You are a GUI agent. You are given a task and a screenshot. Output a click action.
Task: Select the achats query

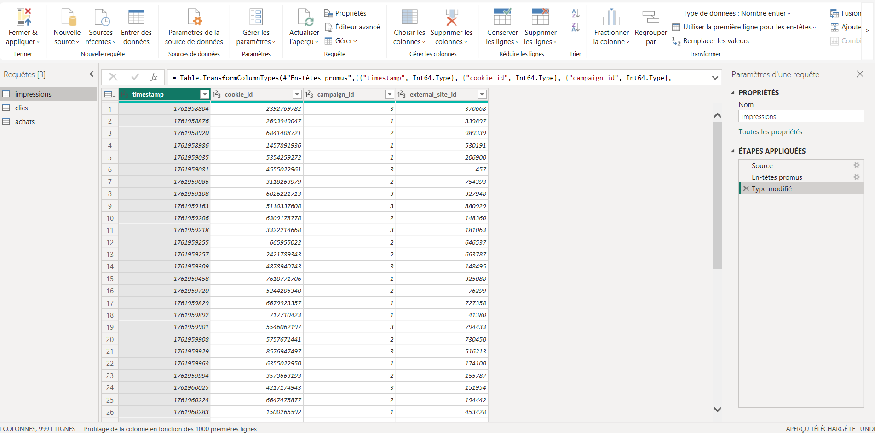tap(25, 122)
